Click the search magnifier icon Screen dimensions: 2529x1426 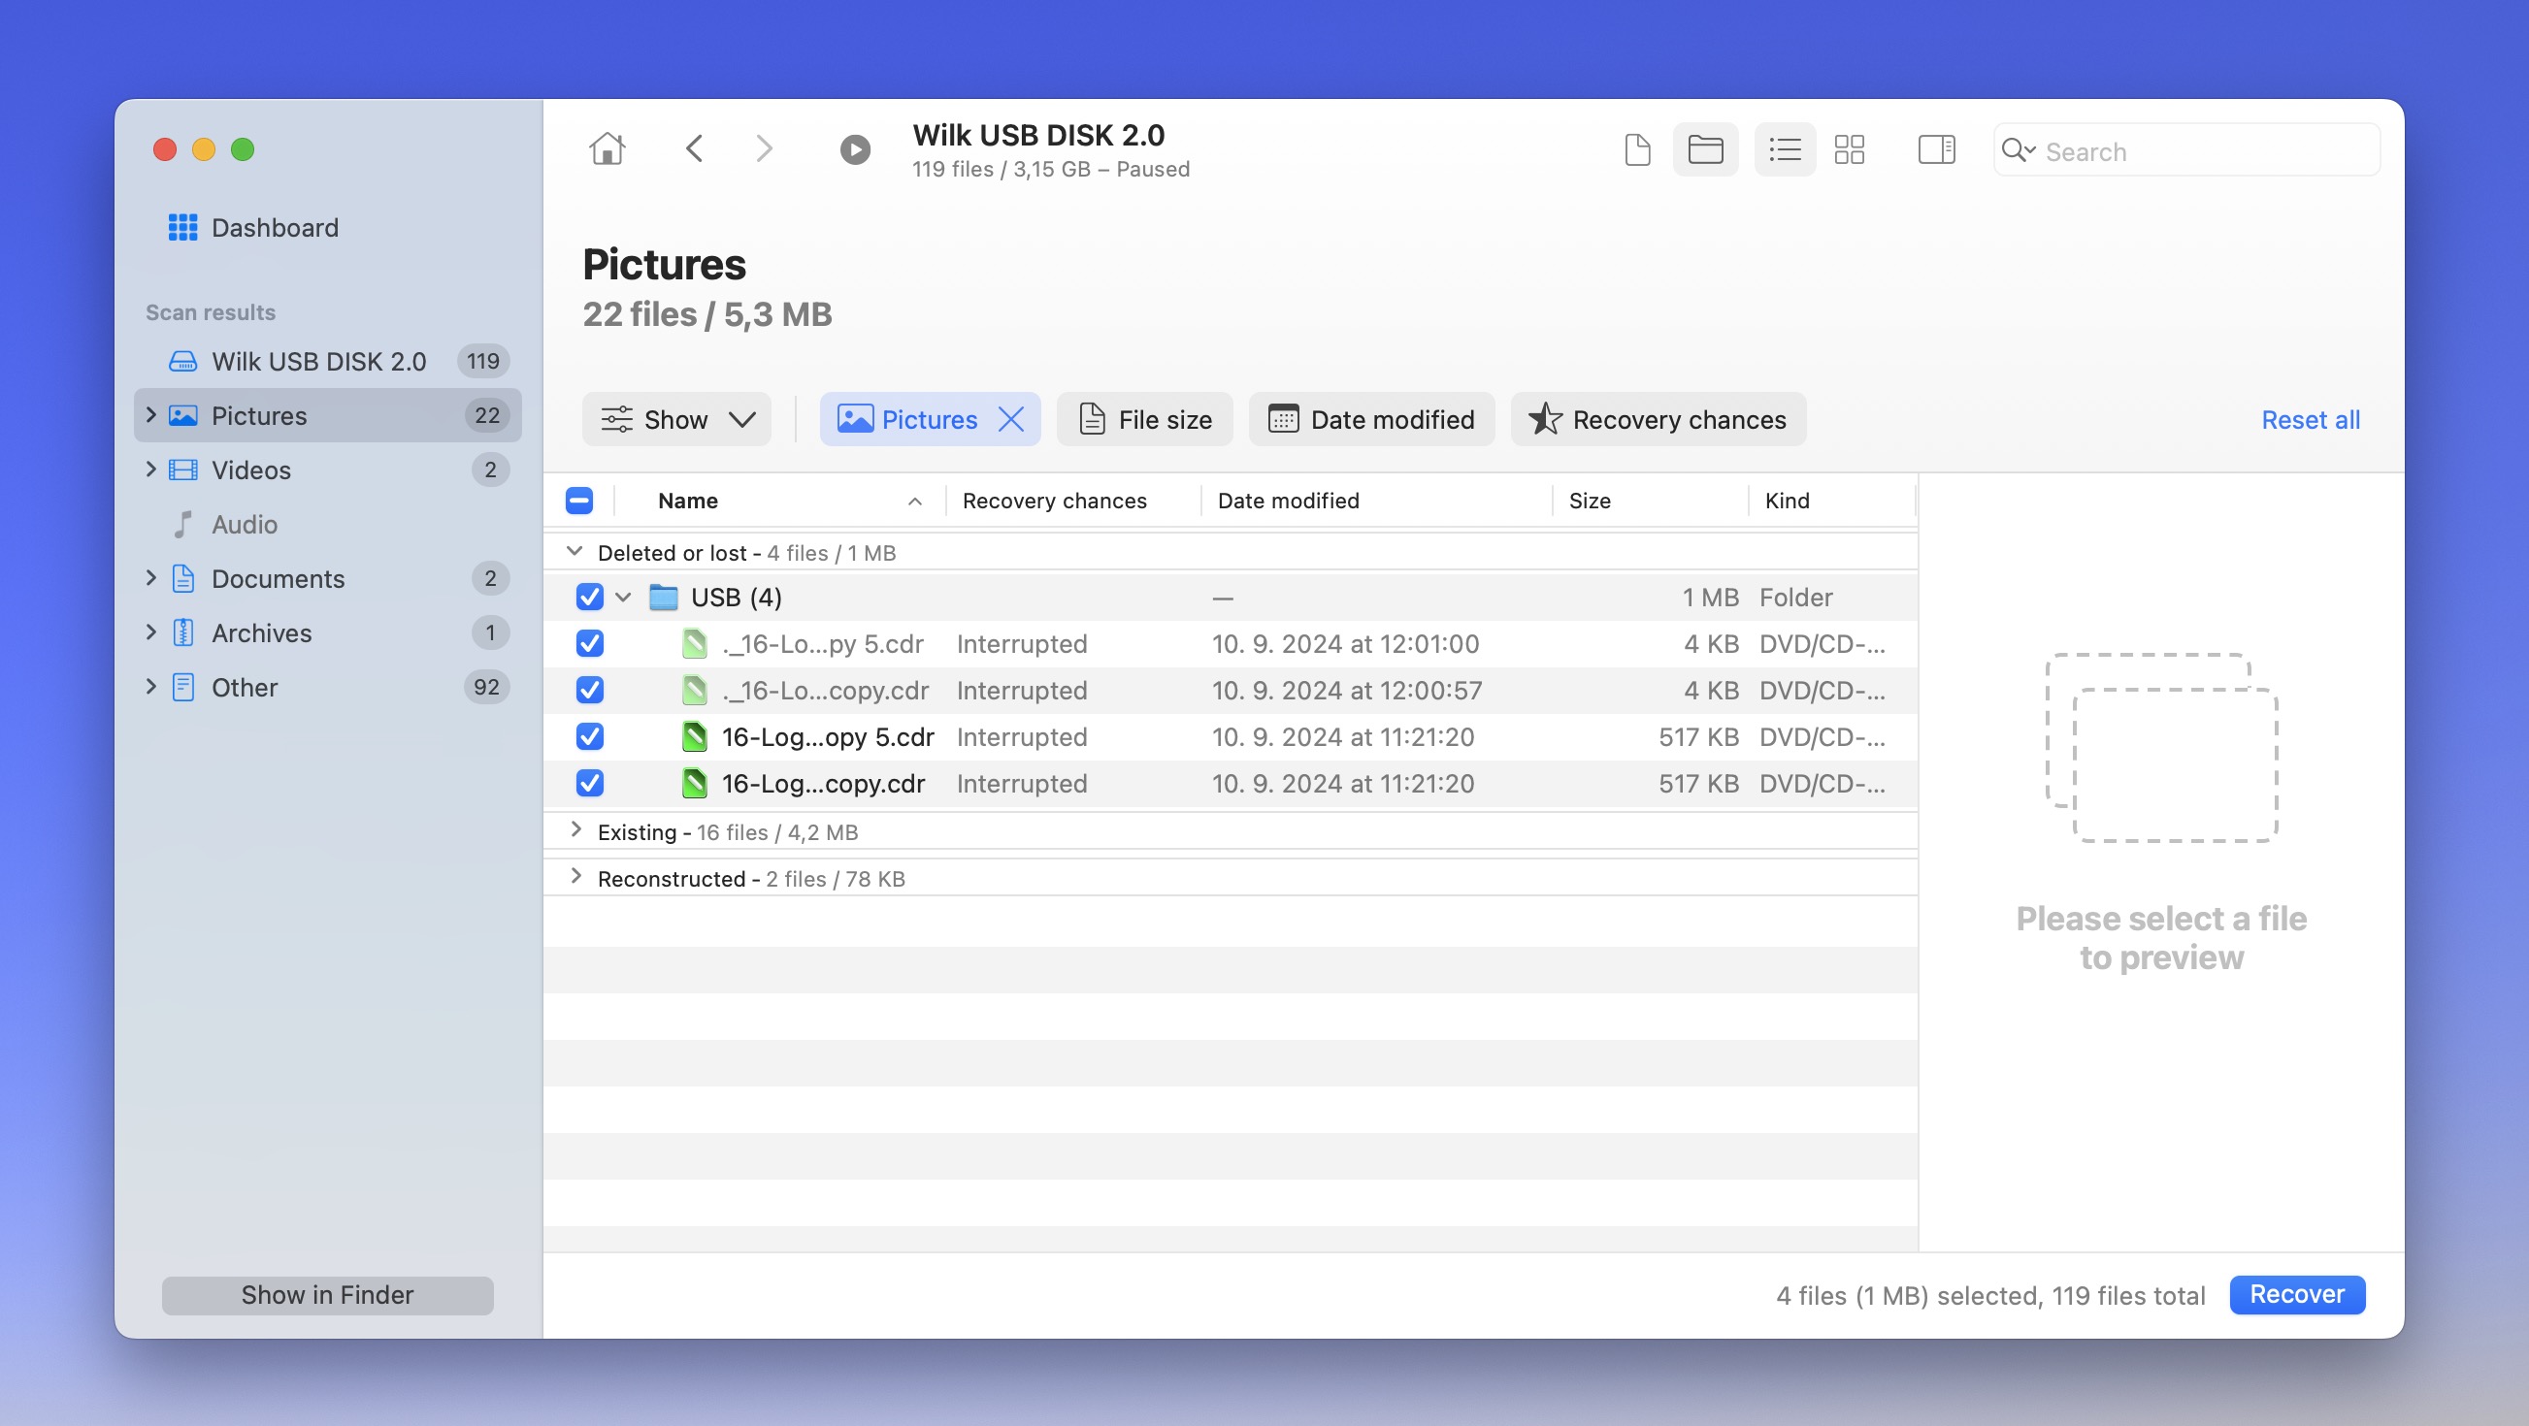point(2017,150)
